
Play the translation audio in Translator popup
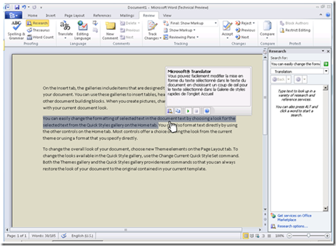[188, 111]
